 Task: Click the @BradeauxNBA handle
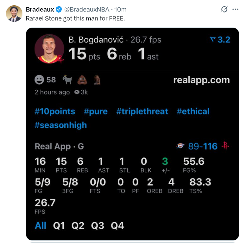click(x=87, y=10)
